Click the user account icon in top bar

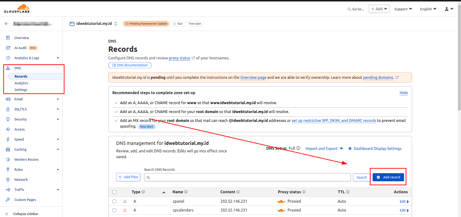point(447,9)
